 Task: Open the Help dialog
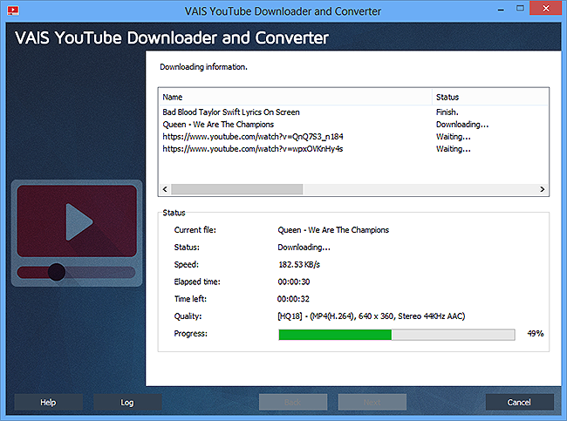tap(48, 402)
